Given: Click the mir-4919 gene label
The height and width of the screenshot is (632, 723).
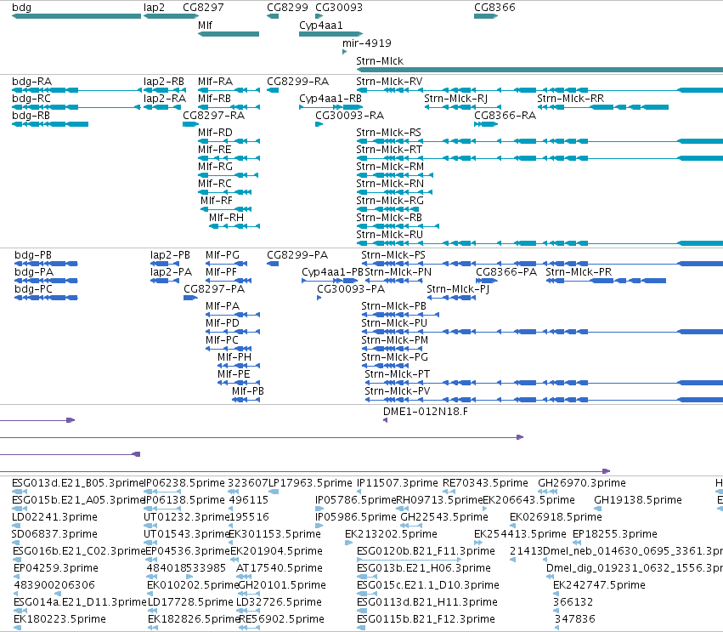Looking at the screenshot, I should (366, 43).
